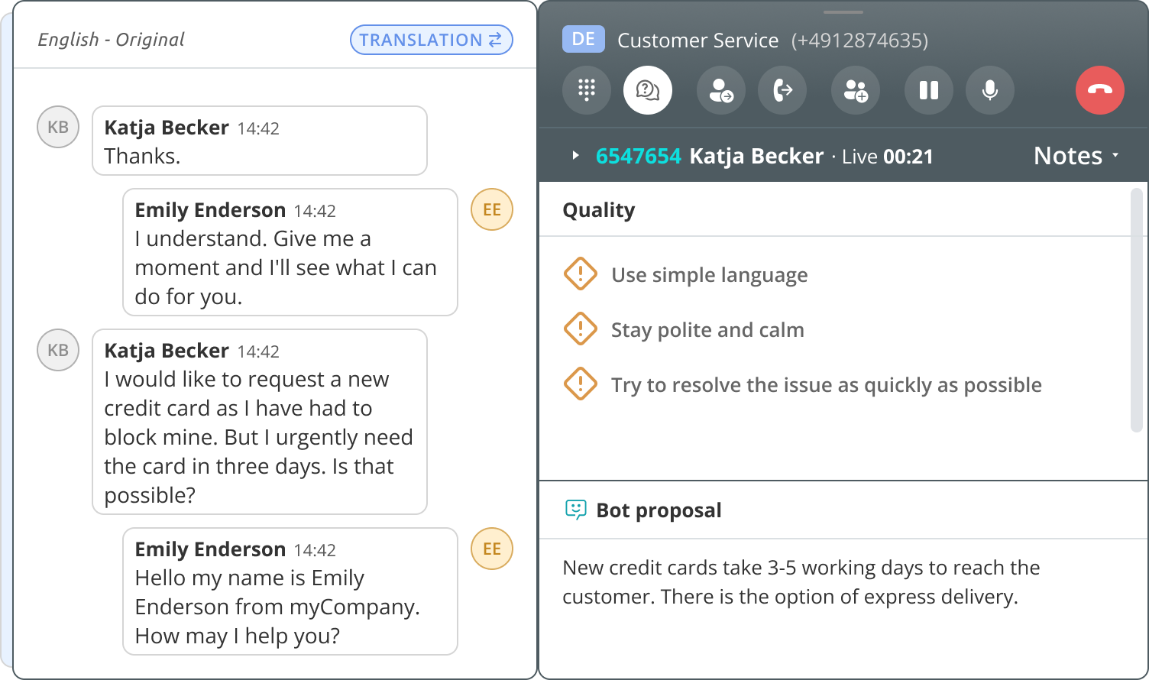
Task: Click the Bot proposal speech bubble icon
Action: [x=575, y=508]
